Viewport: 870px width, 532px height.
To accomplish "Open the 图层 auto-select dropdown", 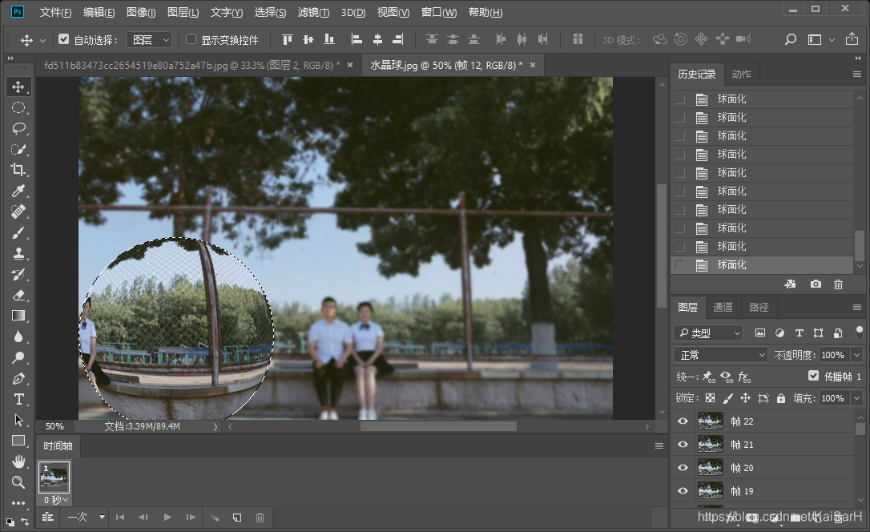I will point(149,39).
